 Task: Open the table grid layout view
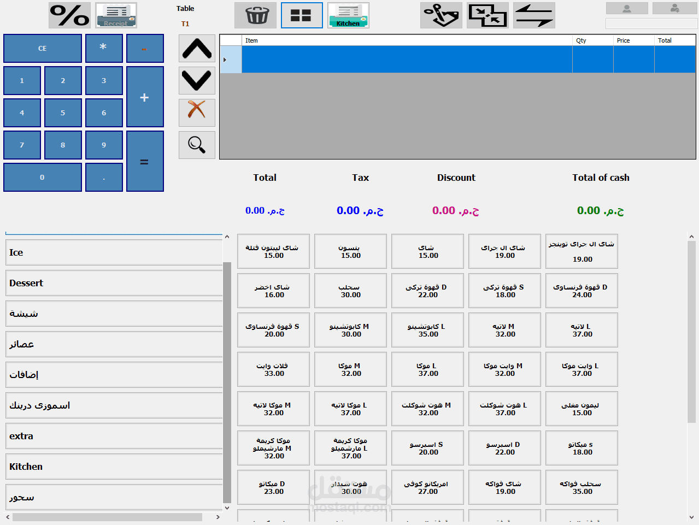tap(302, 15)
